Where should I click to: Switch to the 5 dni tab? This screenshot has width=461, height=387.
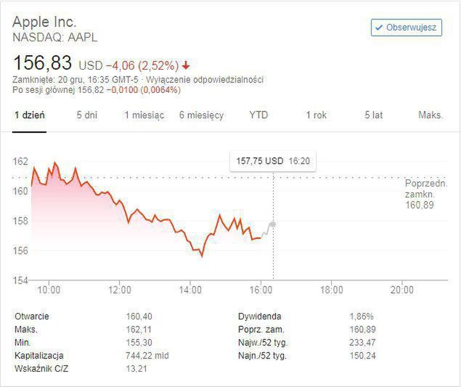pos(87,115)
